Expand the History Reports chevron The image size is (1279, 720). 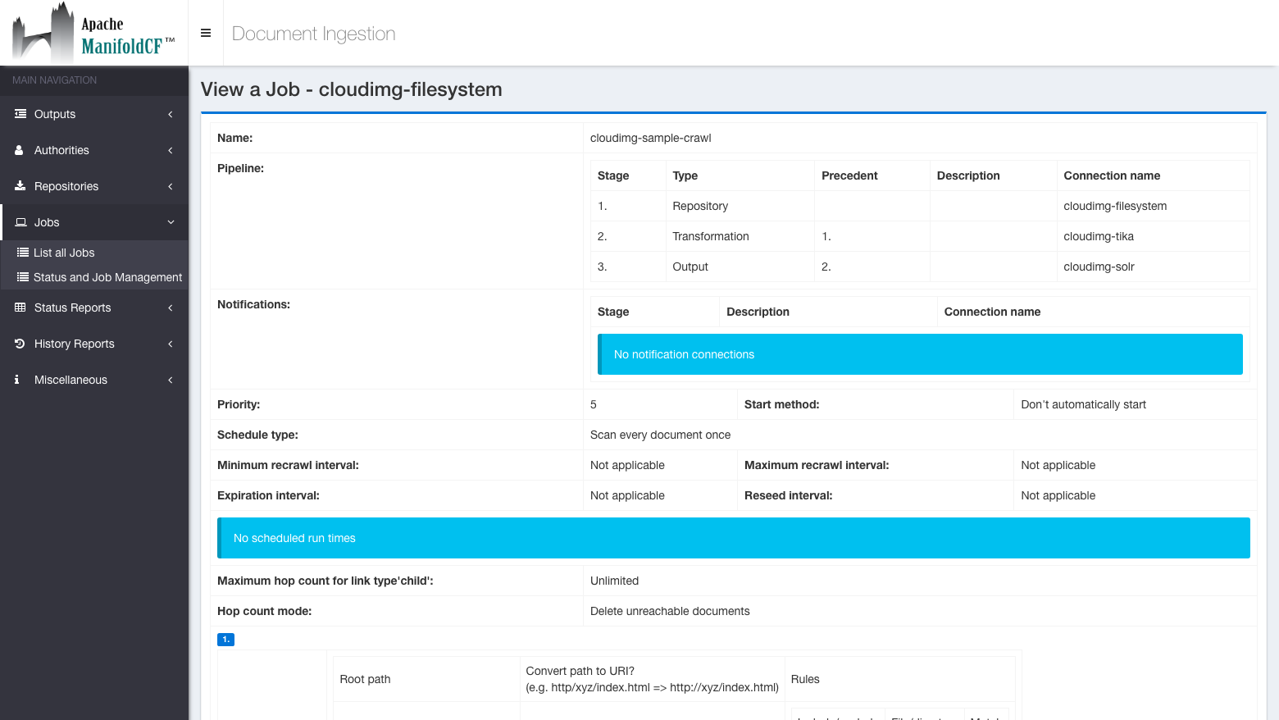coord(171,344)
